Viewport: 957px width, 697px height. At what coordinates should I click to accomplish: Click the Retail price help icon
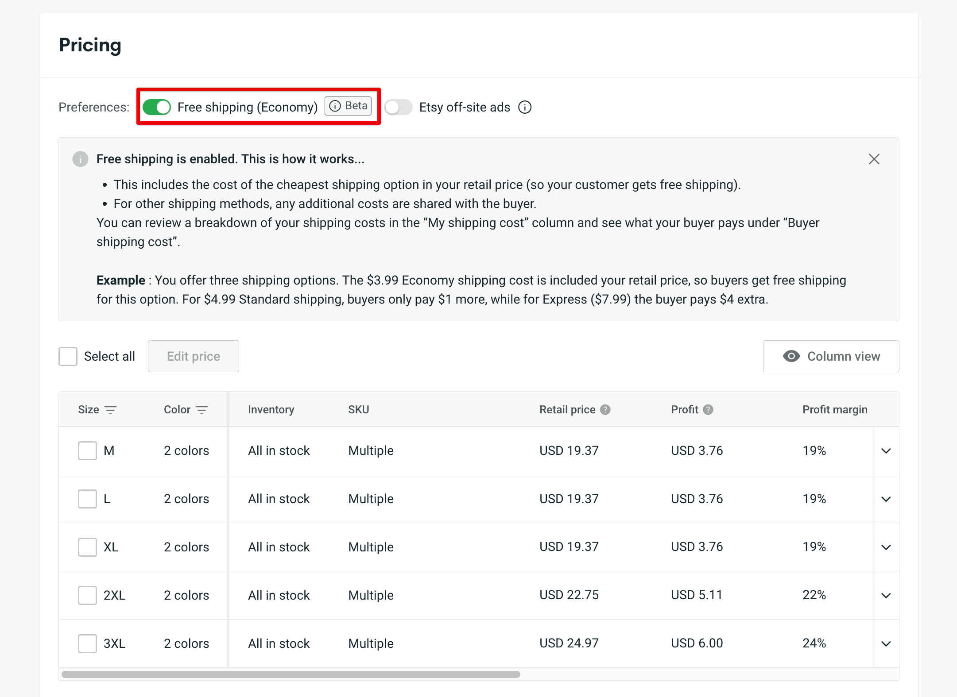coord(606,409)
